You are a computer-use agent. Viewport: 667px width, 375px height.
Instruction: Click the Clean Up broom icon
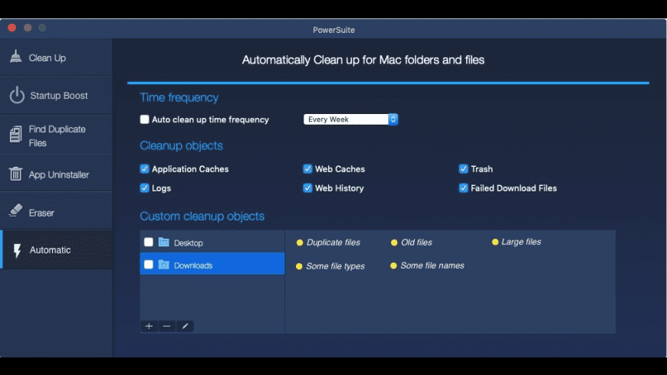pyautogui.click(x=16, y=57)
